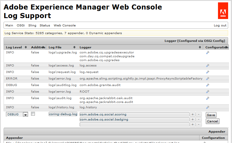Click wrench icon for log.access logger
This screenshot has width=232, height=143.
208,66
